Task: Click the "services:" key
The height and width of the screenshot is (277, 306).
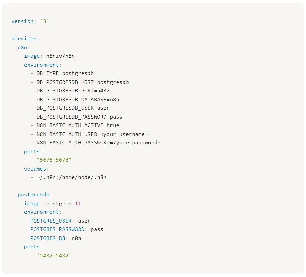Action: pyautogui.click(x=26, y=39)
